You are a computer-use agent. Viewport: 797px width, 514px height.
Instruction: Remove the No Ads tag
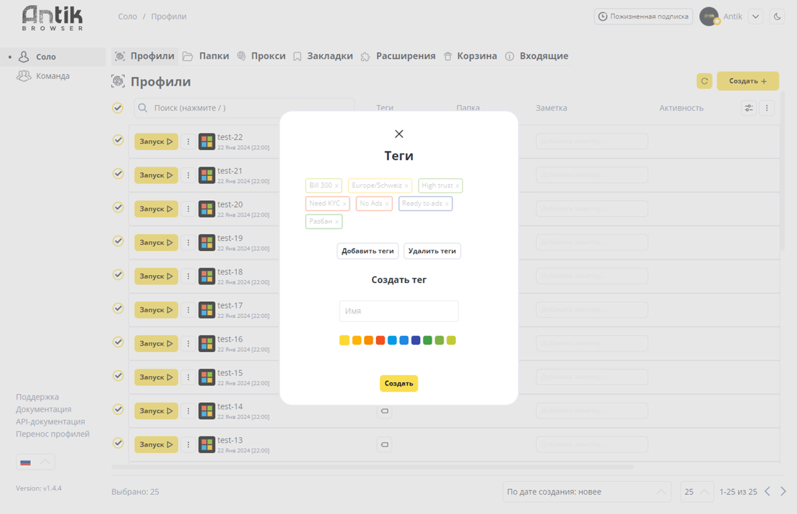coord(387,204)
